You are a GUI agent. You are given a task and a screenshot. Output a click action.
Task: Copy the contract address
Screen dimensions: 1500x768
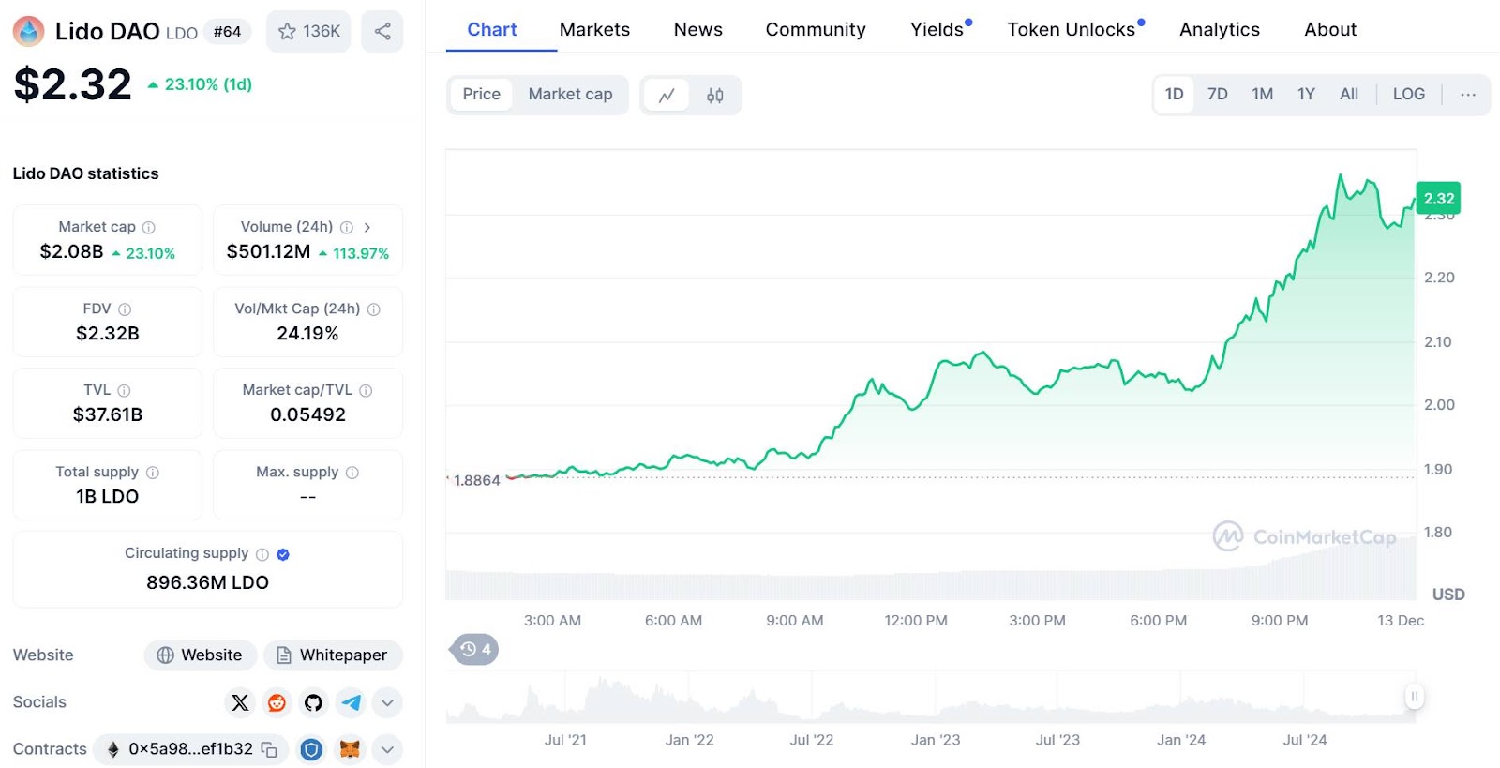[269, 749]
